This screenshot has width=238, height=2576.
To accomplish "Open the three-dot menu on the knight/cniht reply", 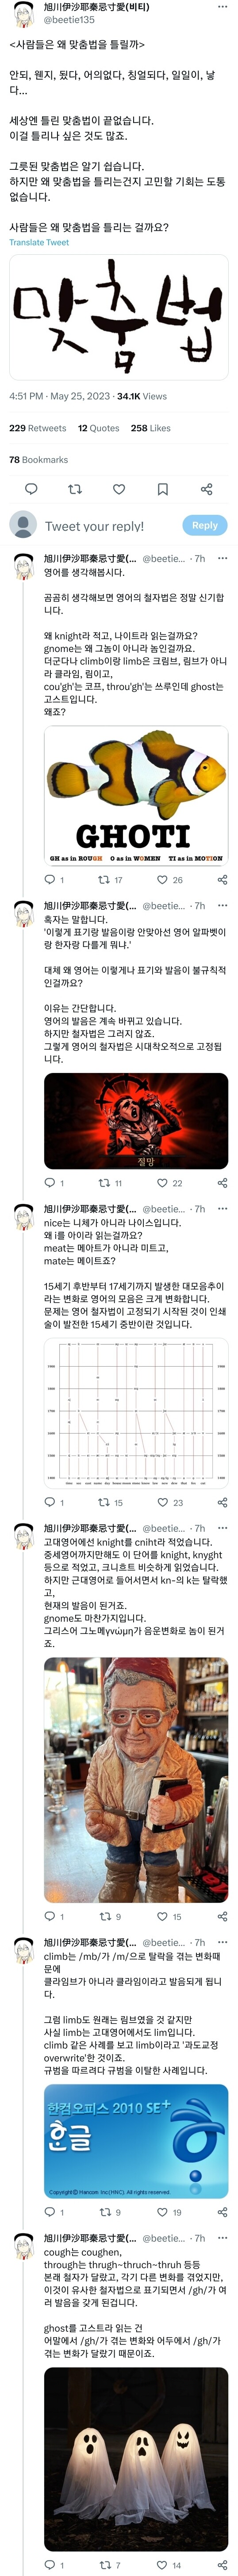I will (222, 1528).
